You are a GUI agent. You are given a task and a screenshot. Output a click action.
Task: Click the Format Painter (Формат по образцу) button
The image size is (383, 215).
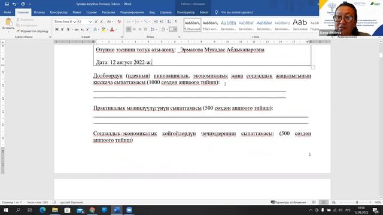tap(32, 31)
